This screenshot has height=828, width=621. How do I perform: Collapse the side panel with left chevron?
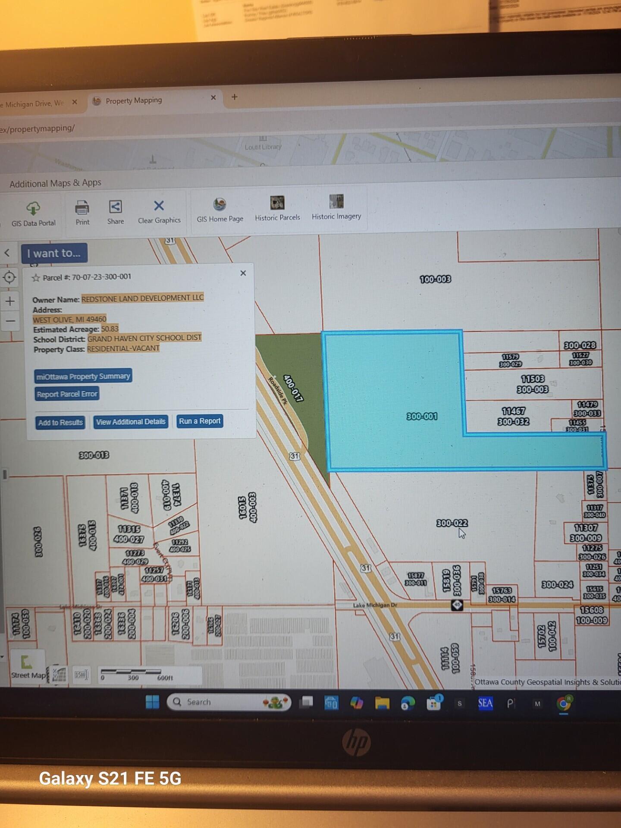[7, 253]
